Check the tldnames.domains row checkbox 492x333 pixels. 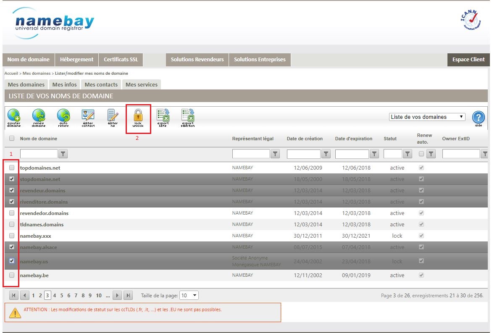coord(12,224)
